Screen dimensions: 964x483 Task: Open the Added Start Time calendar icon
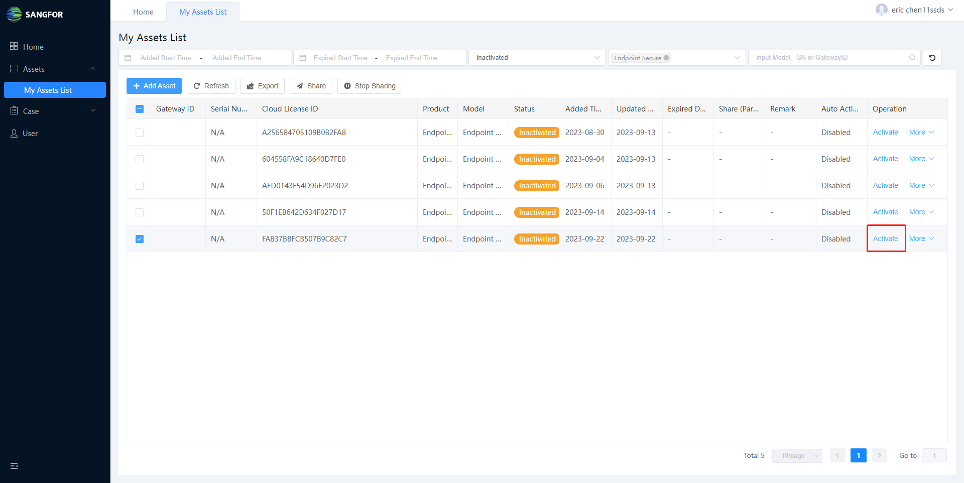click(128, 58)
